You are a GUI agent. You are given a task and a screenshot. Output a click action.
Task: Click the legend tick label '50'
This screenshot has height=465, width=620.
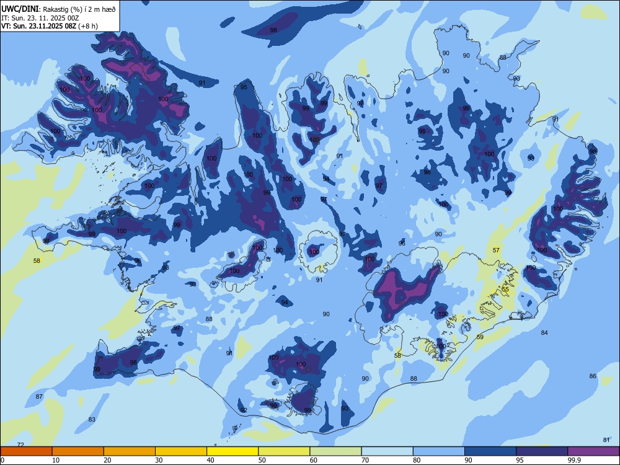point(262,460)
